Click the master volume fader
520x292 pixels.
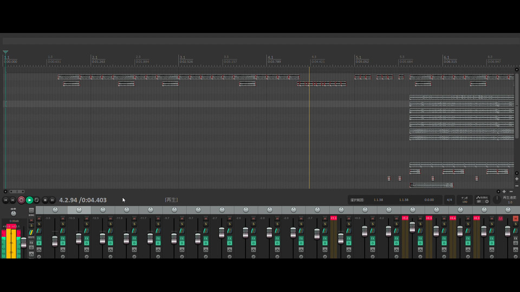pos(23,242)
